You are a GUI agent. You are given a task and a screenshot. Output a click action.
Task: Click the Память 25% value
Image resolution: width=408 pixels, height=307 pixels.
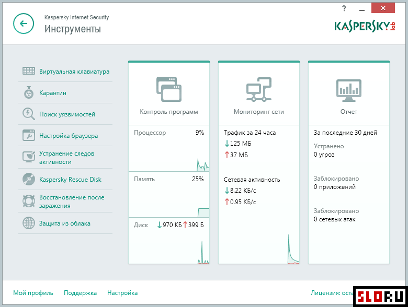[x=198, y=179]
